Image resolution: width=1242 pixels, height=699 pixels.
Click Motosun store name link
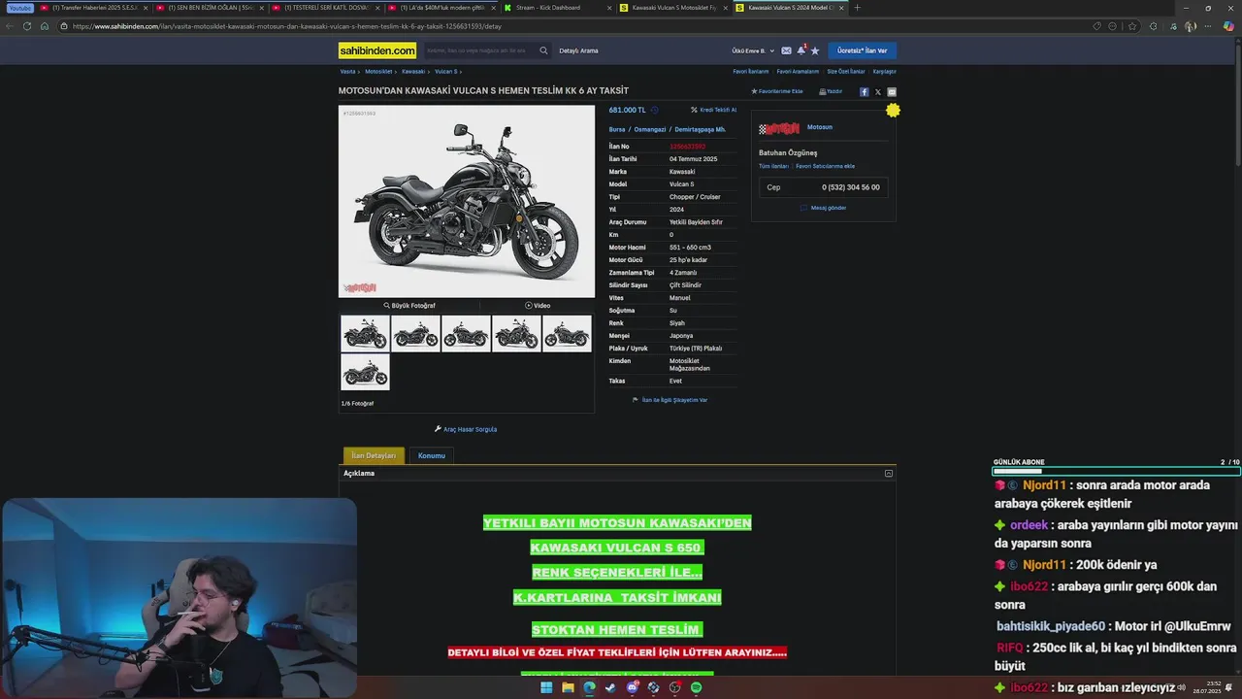tap(820, 127)
